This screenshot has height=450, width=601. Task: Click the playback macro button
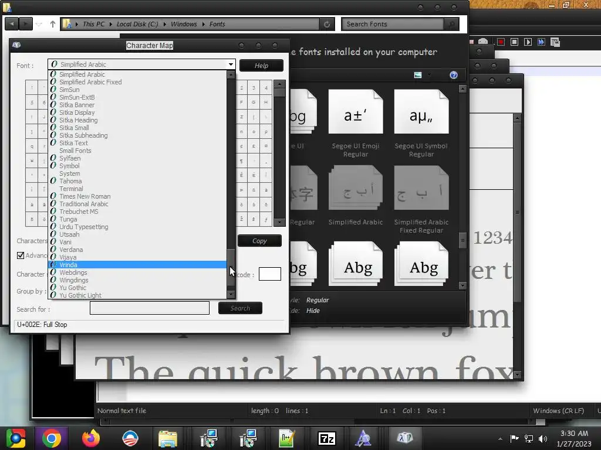528,42
